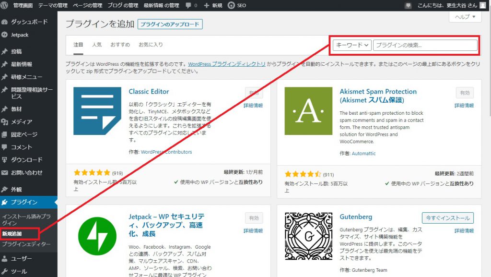491x277 pixels.
Task: Open the Automattic author link
Action: tap(363, 154)
